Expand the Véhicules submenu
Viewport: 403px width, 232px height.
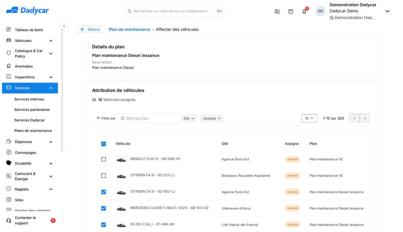pos(51,41)
